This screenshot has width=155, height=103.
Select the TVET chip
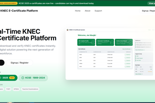tap(8, 89)
